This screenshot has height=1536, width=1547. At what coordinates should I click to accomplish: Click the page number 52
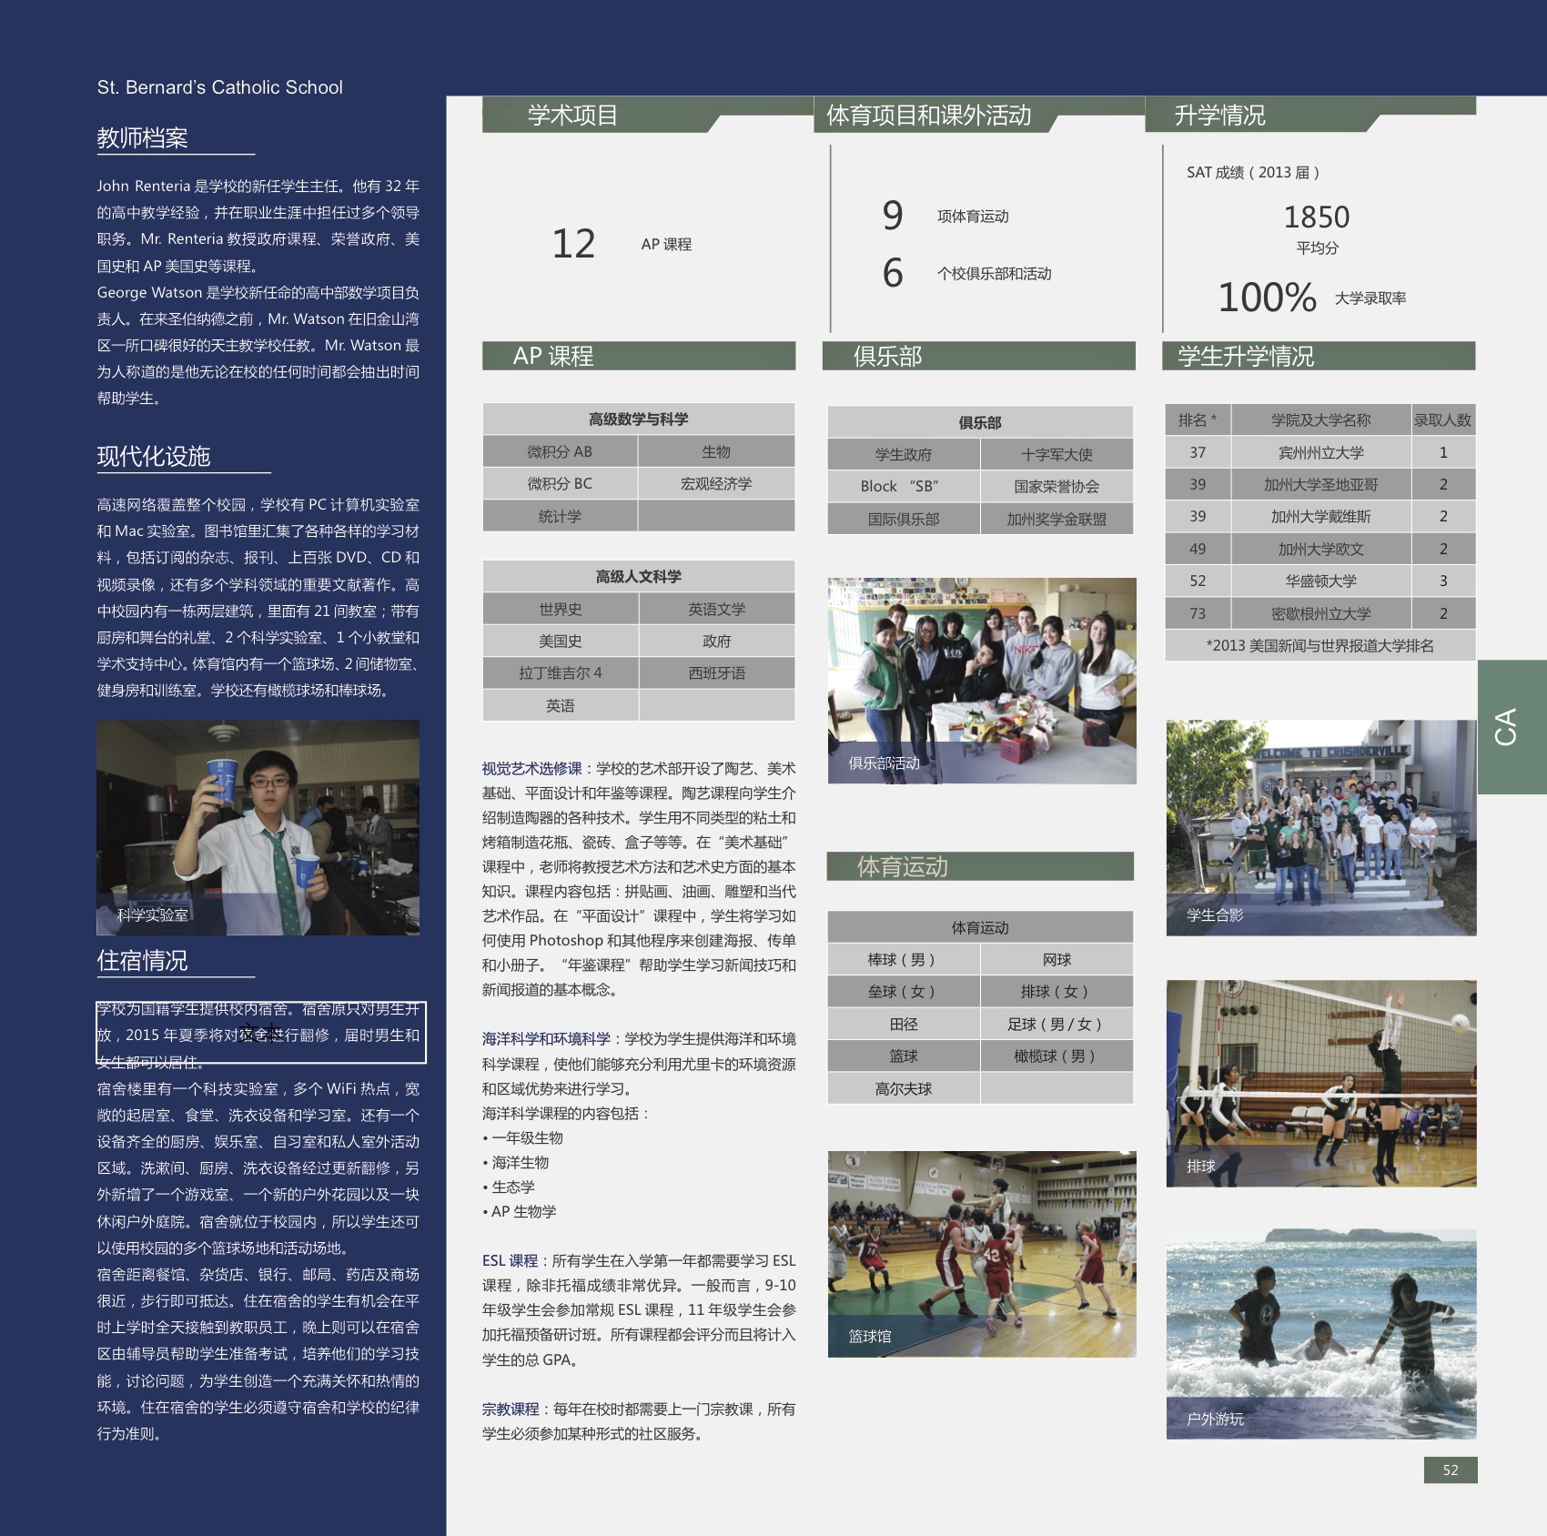[1451, 1470]
